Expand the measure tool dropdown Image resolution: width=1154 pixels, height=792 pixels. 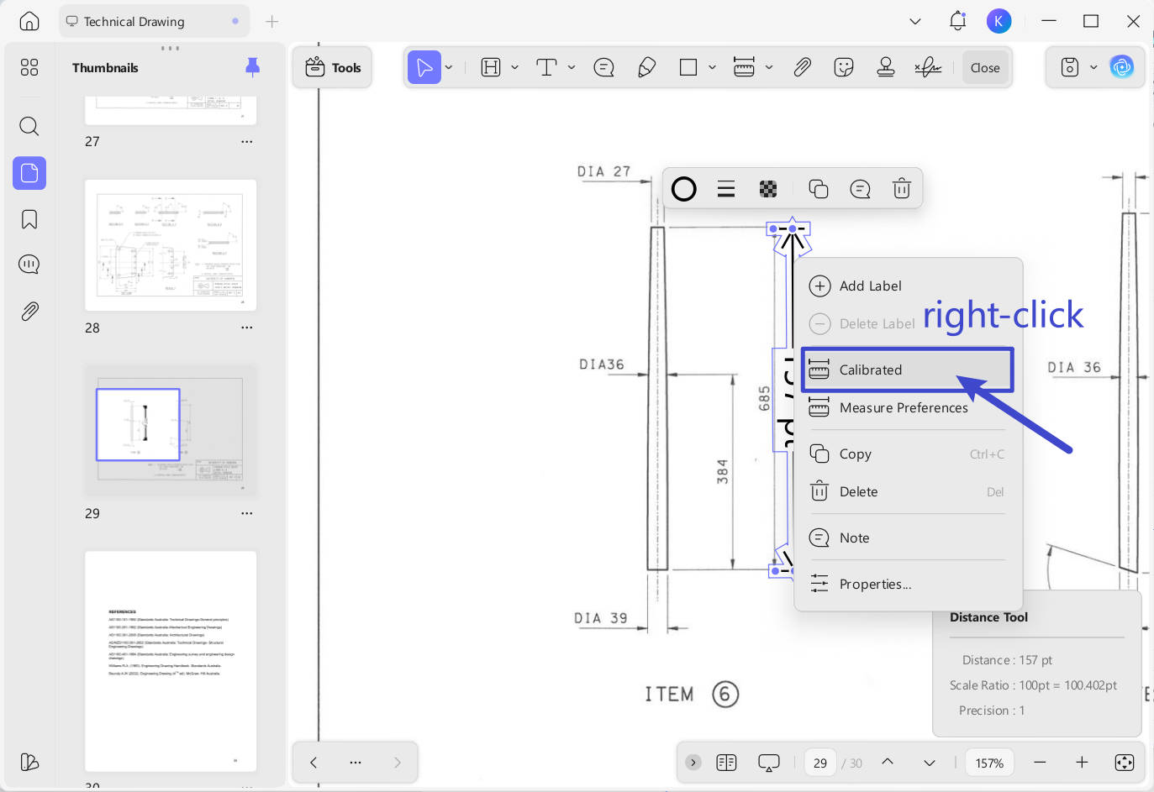(769, 67)
